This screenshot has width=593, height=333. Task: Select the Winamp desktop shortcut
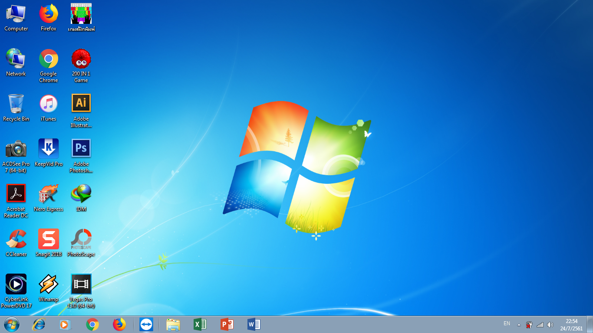(49, 288)
